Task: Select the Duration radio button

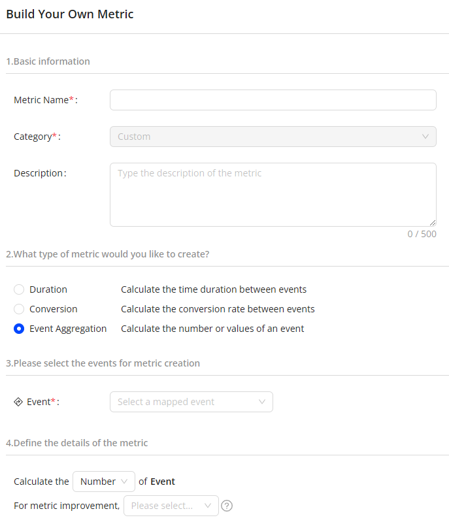Action: [x=19, y=289]
